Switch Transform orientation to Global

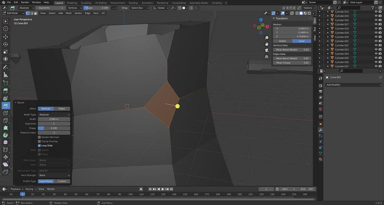point(282,41)
